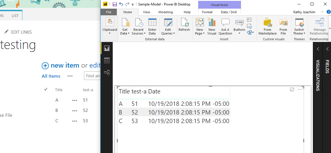Expand the Fields pane
331x153 pixels.
328,49
